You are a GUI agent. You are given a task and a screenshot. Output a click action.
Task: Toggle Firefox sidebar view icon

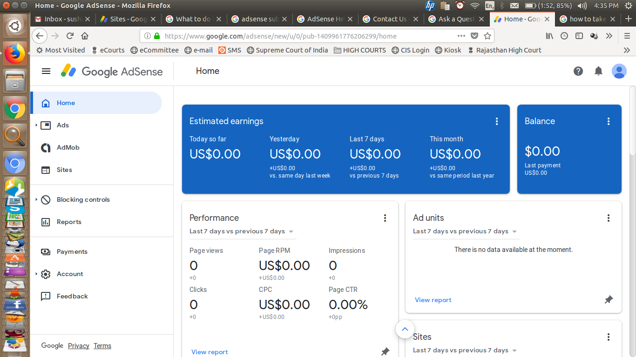point(579,36)
